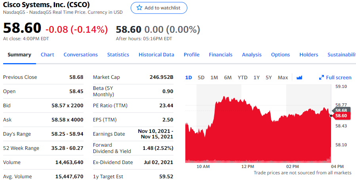This screenshot has width=356, height=183.
Task: Click the Previous Close value 58.68
Action: coord(76,77)
